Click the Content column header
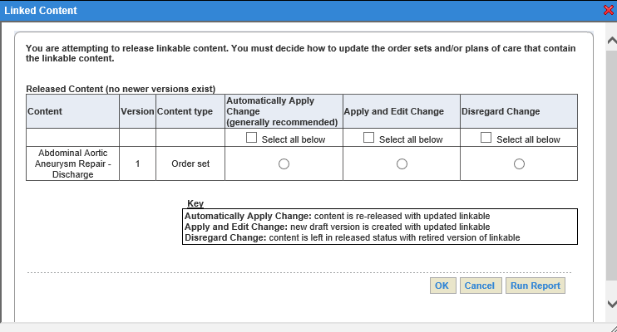 [73, 111]
